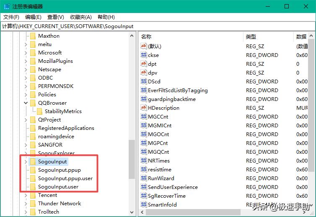
Task: Click the registry path address bar
Action: pyautogui.click(x=158, y=26)
